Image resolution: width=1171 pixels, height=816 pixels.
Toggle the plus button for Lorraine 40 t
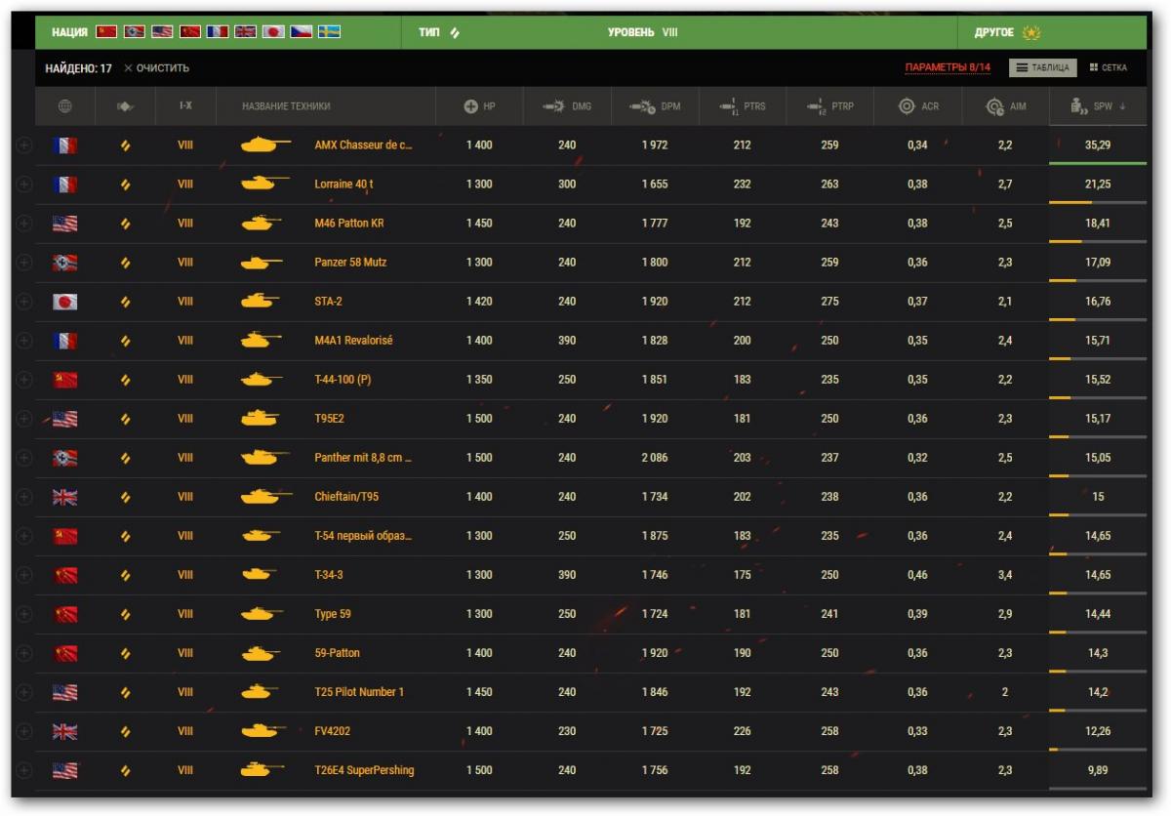tap(24, 184)
